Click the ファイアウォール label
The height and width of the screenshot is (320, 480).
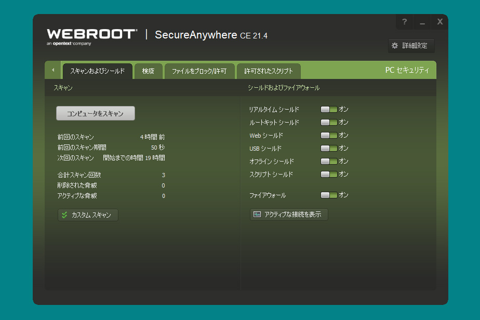[x=268, y=195]
